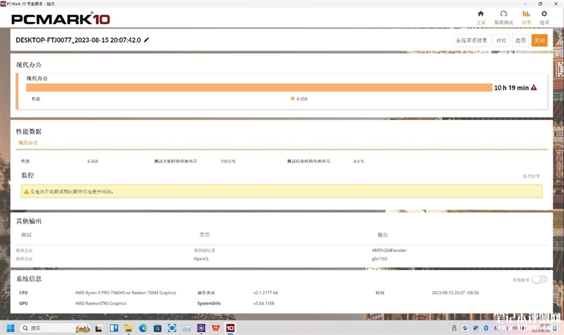Open the monitoring details link
The height and width of the screenshot is (335, 564).
tap(532, 176)
